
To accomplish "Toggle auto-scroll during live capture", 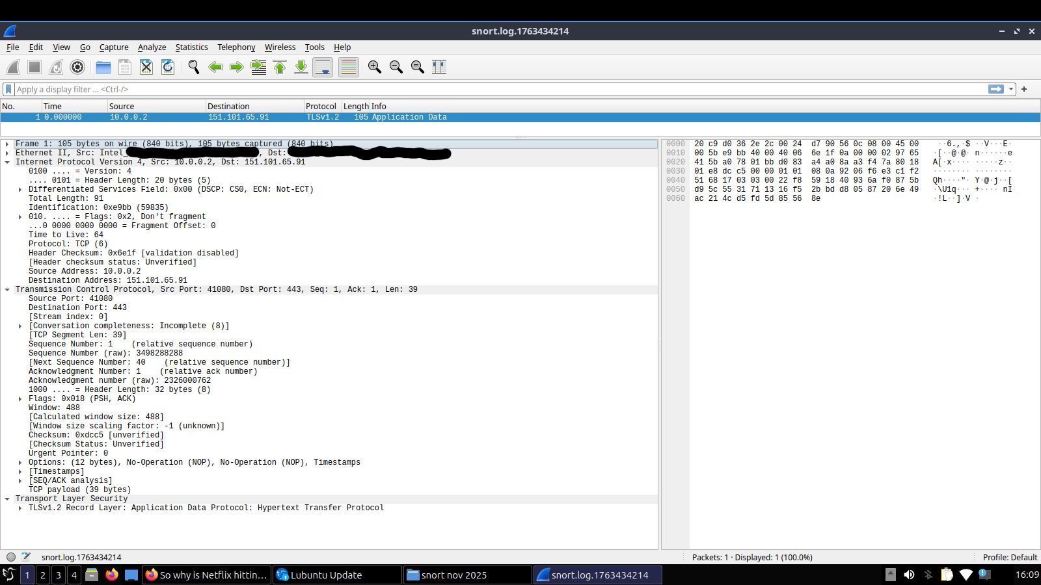I will click(x=323, y=67).
